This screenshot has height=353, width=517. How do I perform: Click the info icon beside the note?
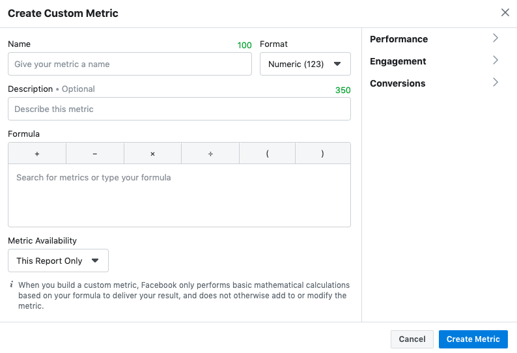click(12, 285)
